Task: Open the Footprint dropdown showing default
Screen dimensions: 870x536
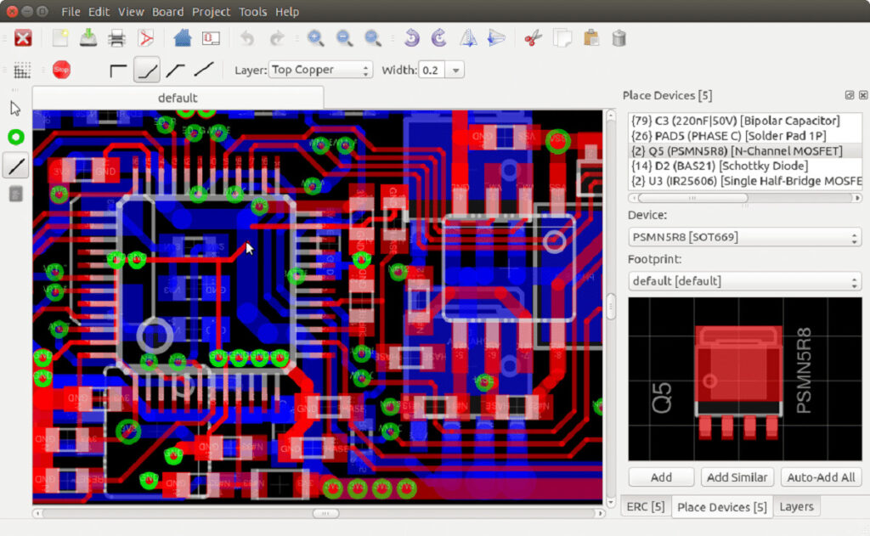Action: coord(743,280)
